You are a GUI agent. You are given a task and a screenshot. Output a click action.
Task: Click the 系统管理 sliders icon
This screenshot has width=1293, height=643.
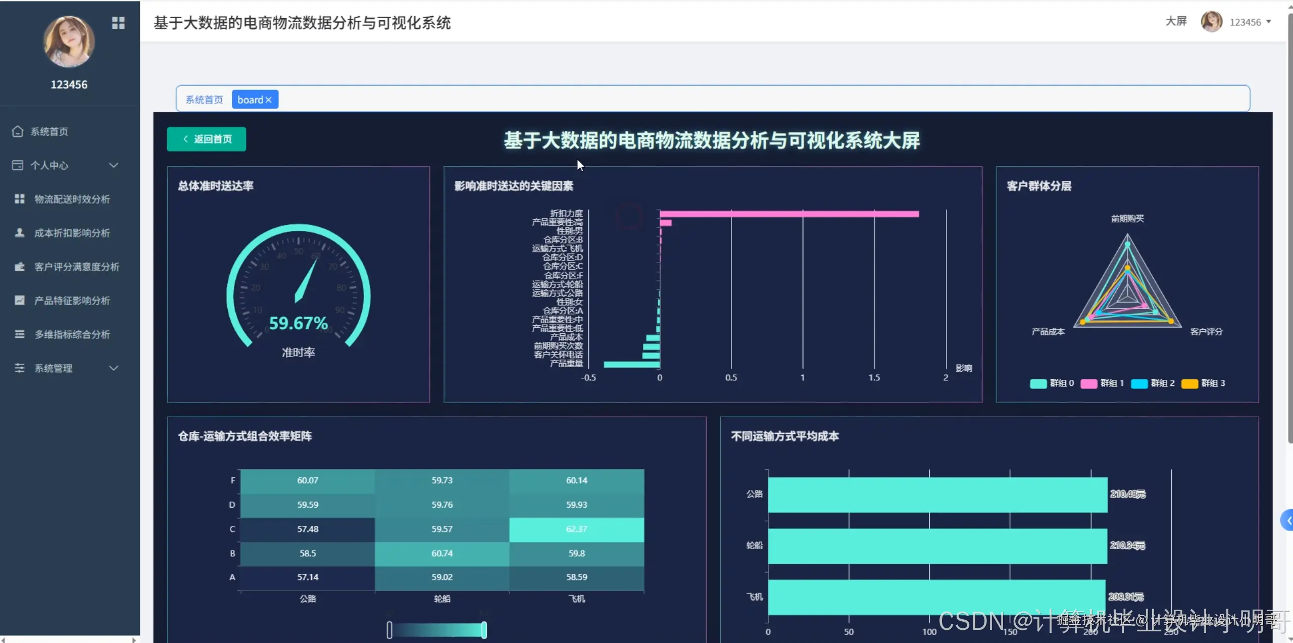[20, 368]
